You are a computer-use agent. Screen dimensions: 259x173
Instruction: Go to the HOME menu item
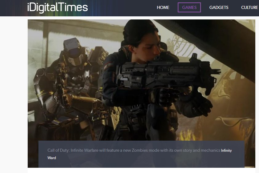[163, 7]
